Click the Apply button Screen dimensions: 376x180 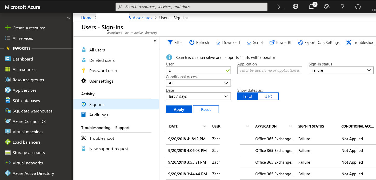179,109
